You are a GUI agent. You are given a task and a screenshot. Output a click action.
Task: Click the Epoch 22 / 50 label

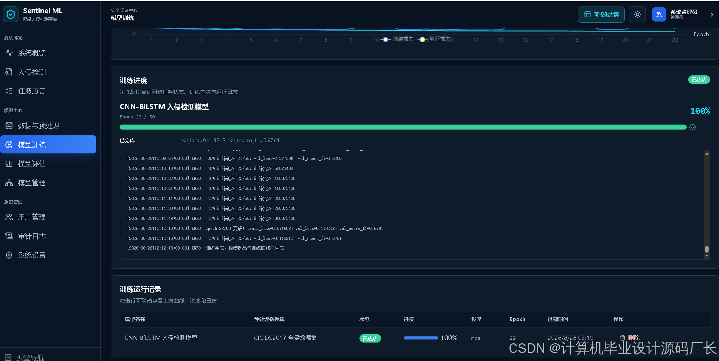137,117
